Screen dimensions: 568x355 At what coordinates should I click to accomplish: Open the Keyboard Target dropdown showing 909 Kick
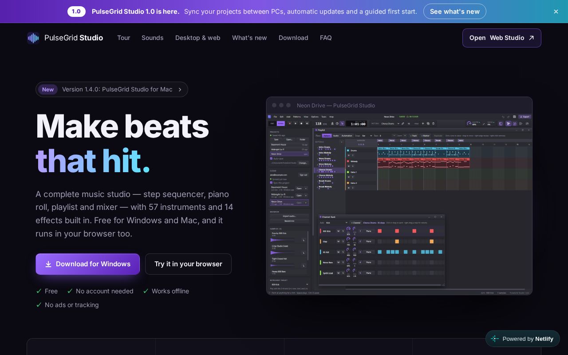pos(290,284)
